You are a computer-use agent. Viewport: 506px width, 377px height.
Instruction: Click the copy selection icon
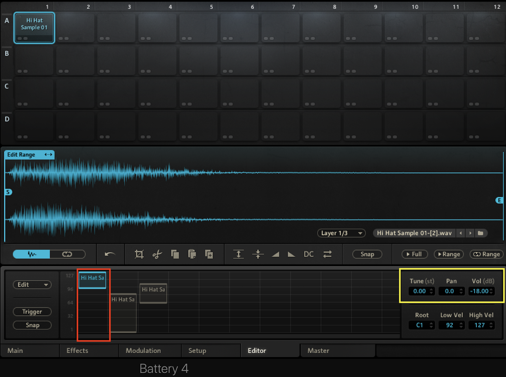pyautogui.click(x=175, y=254)
